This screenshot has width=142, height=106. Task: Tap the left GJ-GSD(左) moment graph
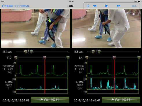pos(42,70)
